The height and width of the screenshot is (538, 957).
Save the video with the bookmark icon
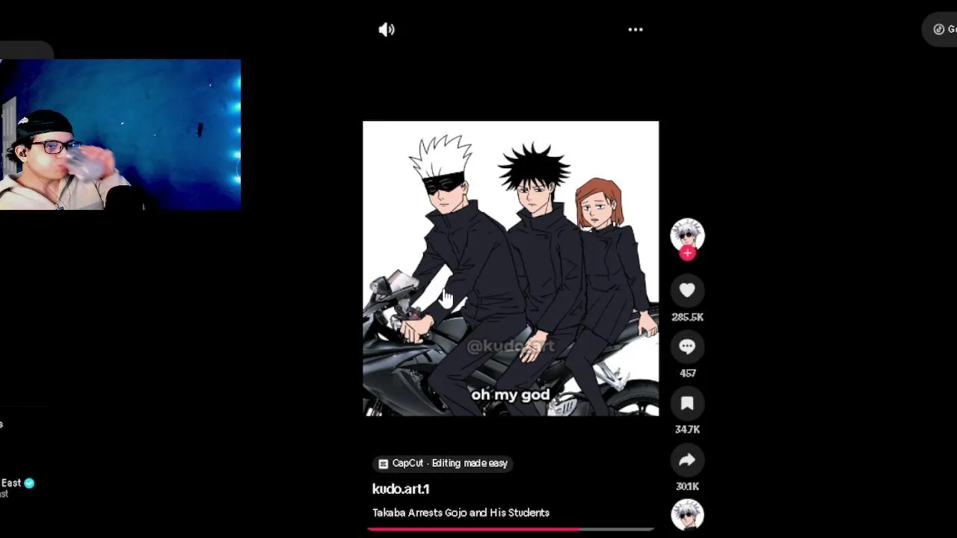click(x=687, y=403)
